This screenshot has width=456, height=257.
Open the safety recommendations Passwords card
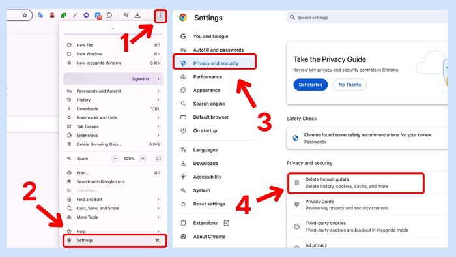367,138
